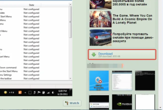Image resolution: width=163 pixels, height=110 pixels.
Task: Click the Action Center flag icon
Action: (39, 92)
